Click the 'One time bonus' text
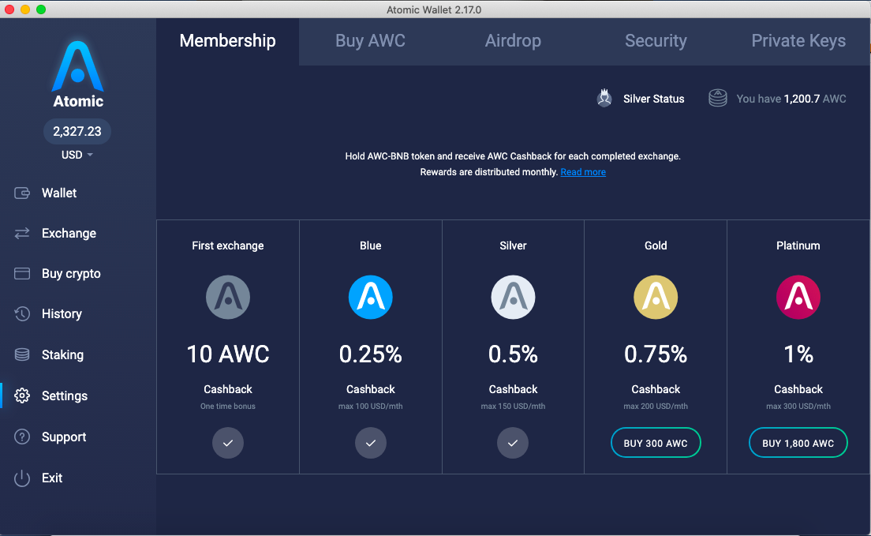This screenshot has height=536, width=871. click(x=228, y=407)
